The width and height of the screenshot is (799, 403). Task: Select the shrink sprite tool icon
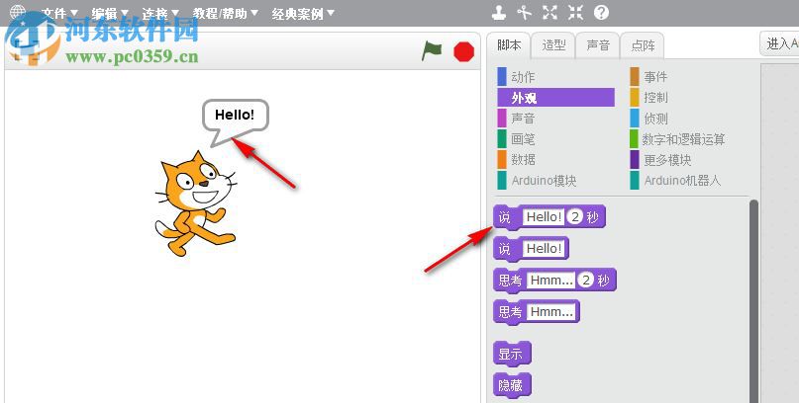(x=576, y=13)
